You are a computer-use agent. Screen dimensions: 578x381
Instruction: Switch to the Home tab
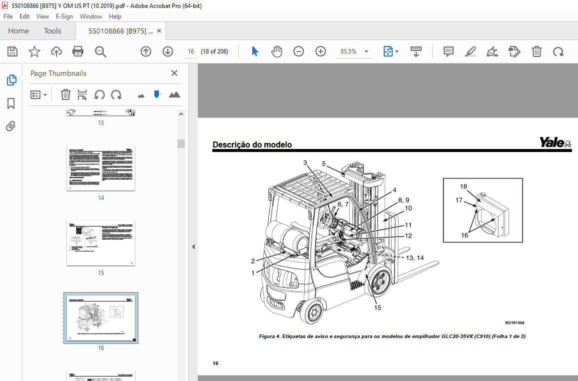pos(18,31)
